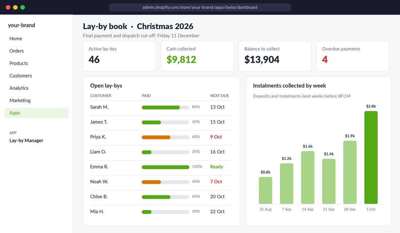Click Priya K.'s orange 60% progress bar
The width and height of the screenshot is (400, 233).
coord(165,138)
